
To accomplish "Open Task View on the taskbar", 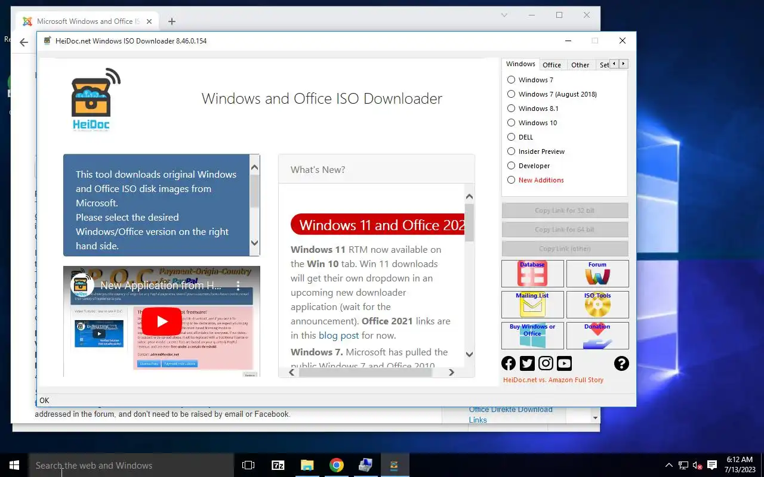I will (248, 465).
